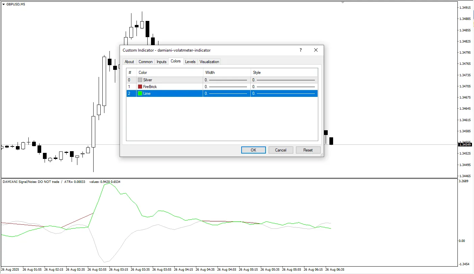Click the Reset button
This screenshot has width=474, height=274.
coord(308,150)
